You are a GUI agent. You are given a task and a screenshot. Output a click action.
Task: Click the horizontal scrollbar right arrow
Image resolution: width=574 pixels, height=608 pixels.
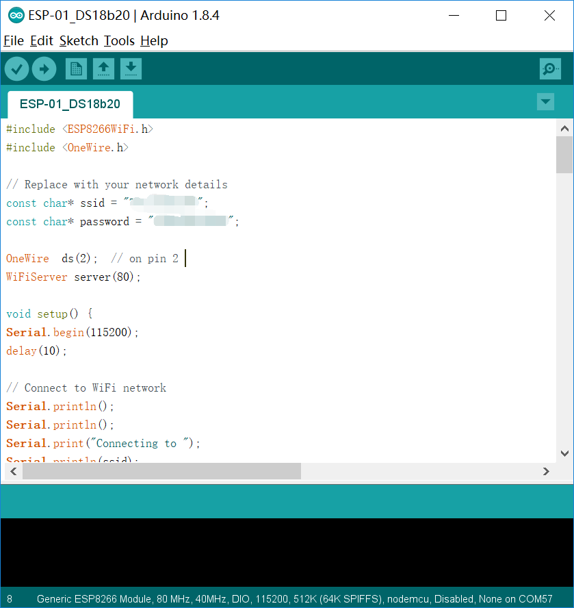(546, 471)
